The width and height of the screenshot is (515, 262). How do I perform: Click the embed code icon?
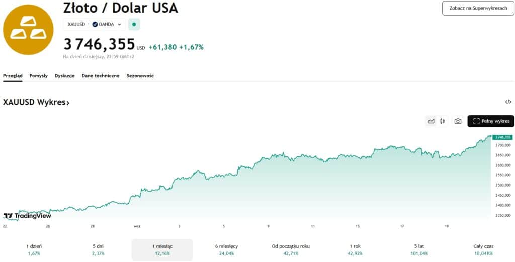point(508,102)
